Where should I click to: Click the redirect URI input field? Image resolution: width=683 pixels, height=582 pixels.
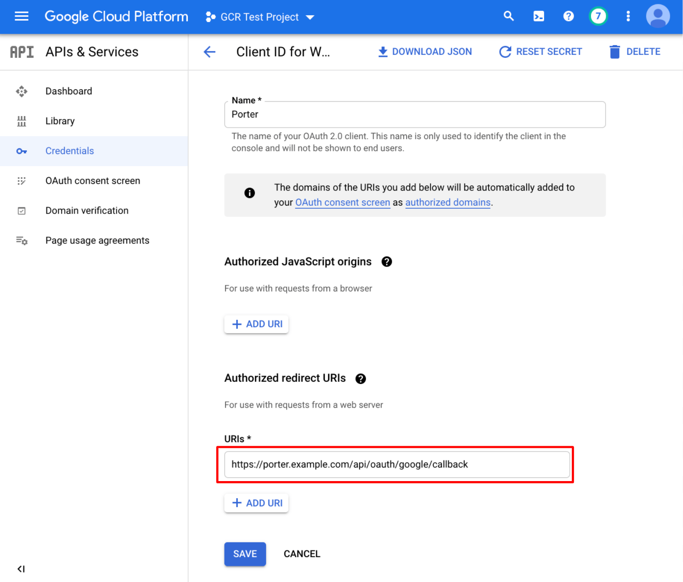point(397,464)
